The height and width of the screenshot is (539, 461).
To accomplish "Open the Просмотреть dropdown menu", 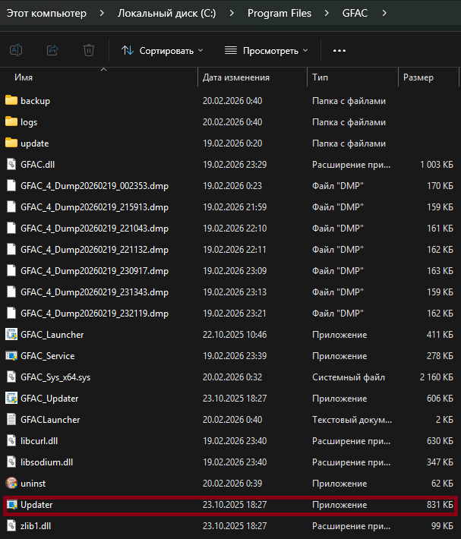I will point(267,50).
